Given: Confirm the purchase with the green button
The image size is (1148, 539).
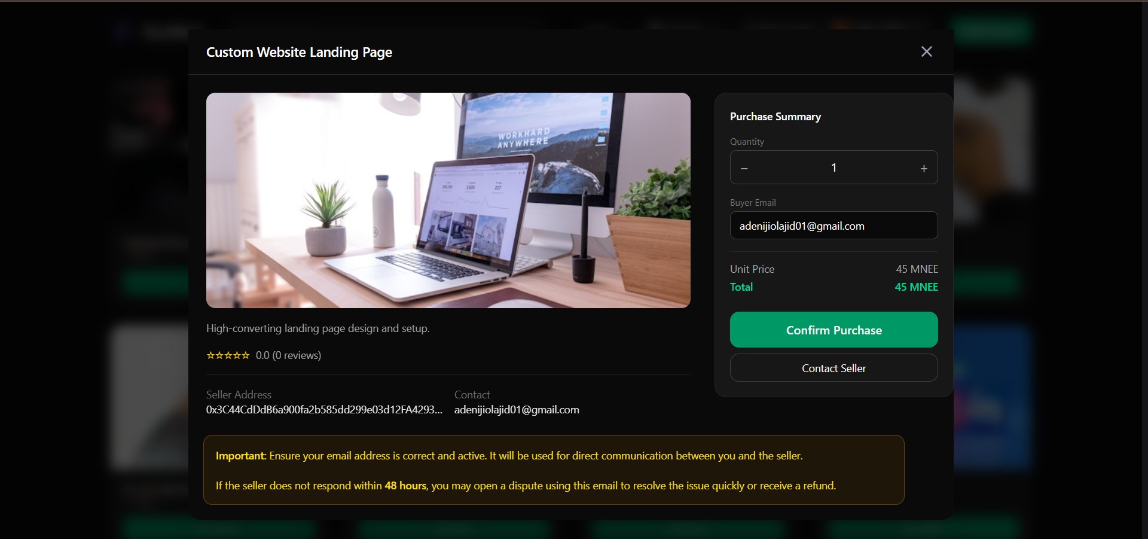Looking at the screenshot, I should [x=833, y=330].
